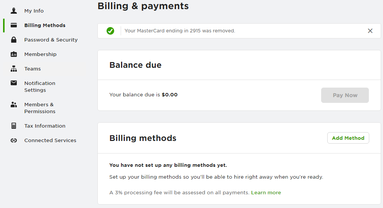Click the green success checkmark icon
This screenshot has width=383, height=208.
(x=110, y=31)
